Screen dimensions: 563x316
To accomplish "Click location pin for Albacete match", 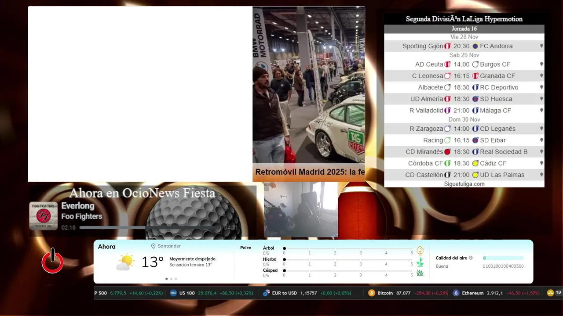I will click(x=541, y=87).
